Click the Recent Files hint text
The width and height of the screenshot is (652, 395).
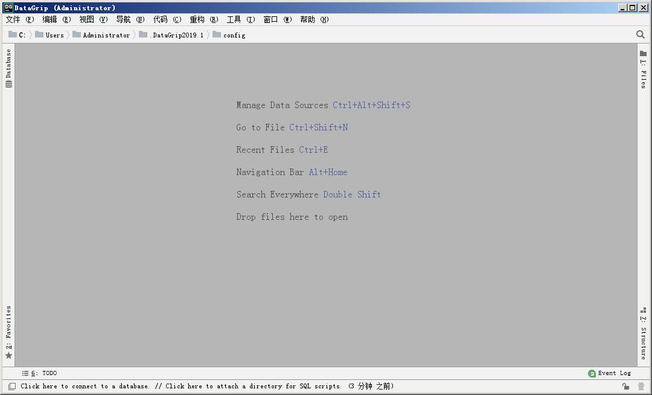tap(265, 150)
